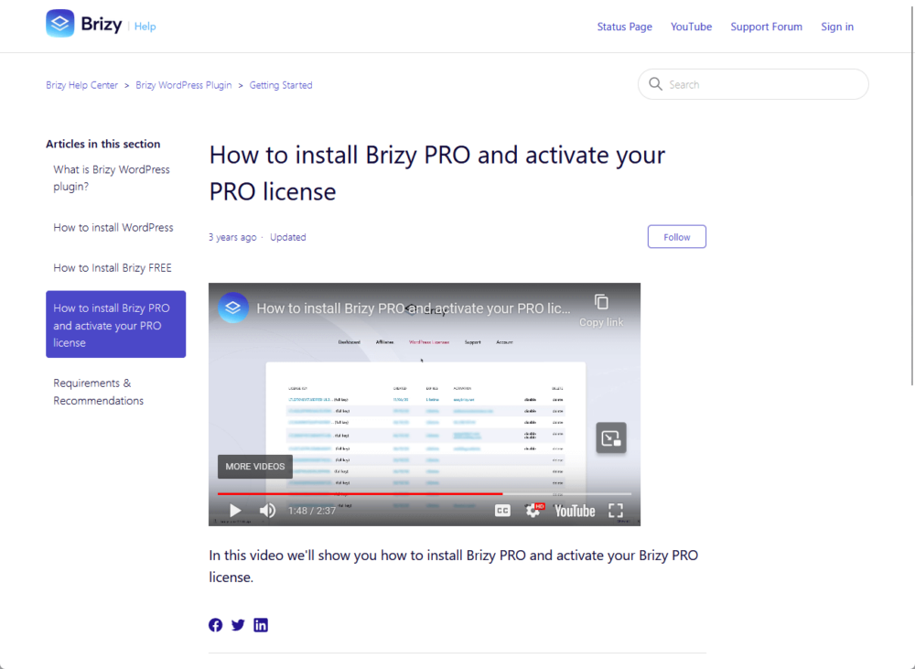Screen dimensions: 915x669
Task: Share the article on Twitter
Action: 238,625
